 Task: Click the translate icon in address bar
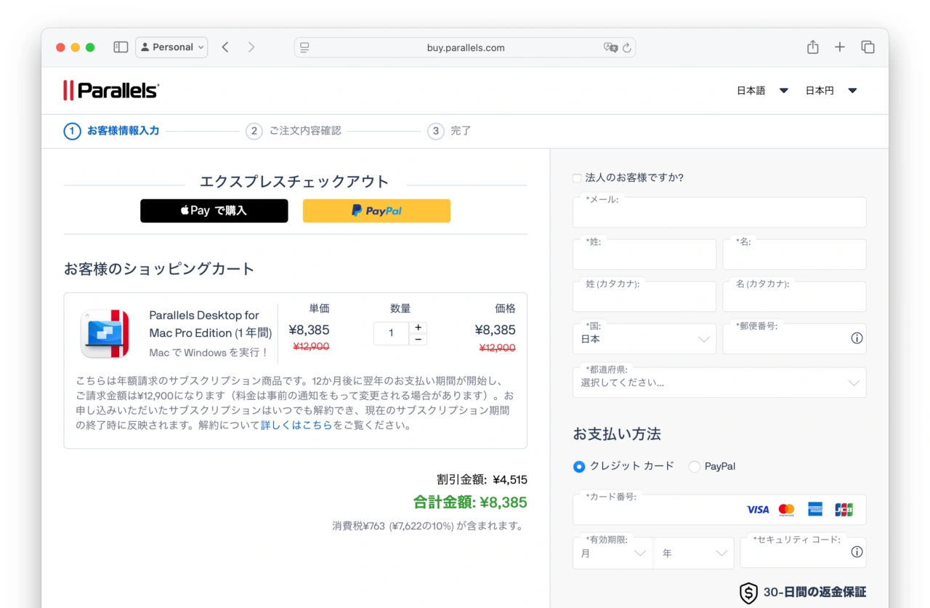coord(610,48)
